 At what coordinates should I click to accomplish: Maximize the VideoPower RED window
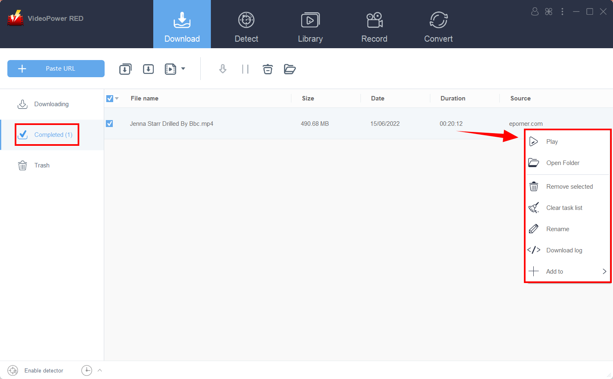590,11
